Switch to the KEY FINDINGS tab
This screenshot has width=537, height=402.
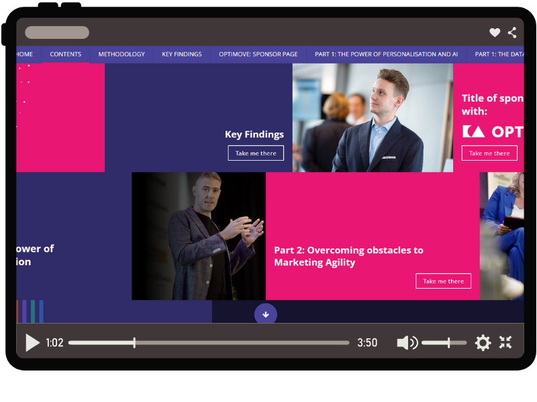tap(182, 54)
